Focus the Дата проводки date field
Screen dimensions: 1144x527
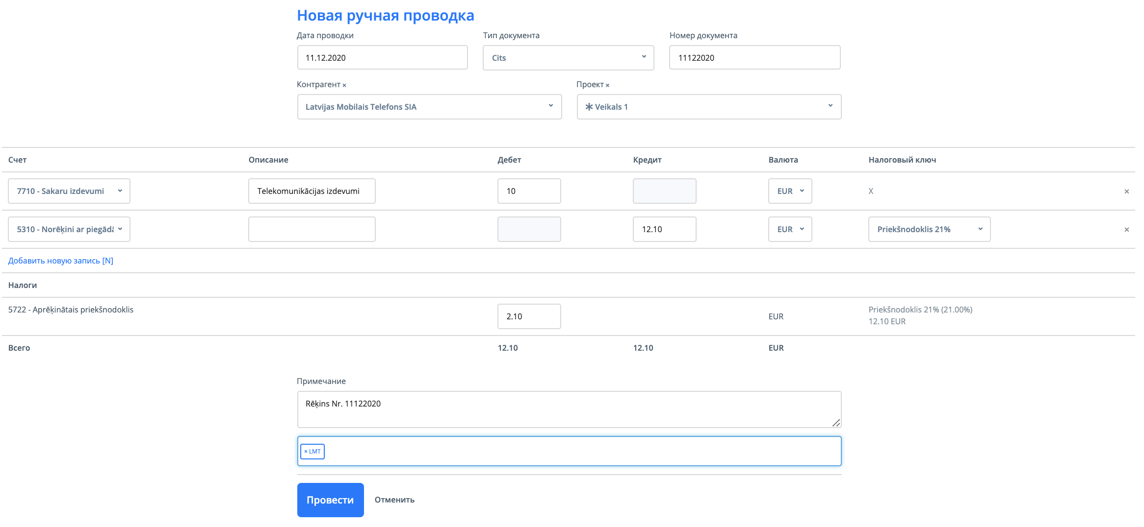click(x=382, y=58)
